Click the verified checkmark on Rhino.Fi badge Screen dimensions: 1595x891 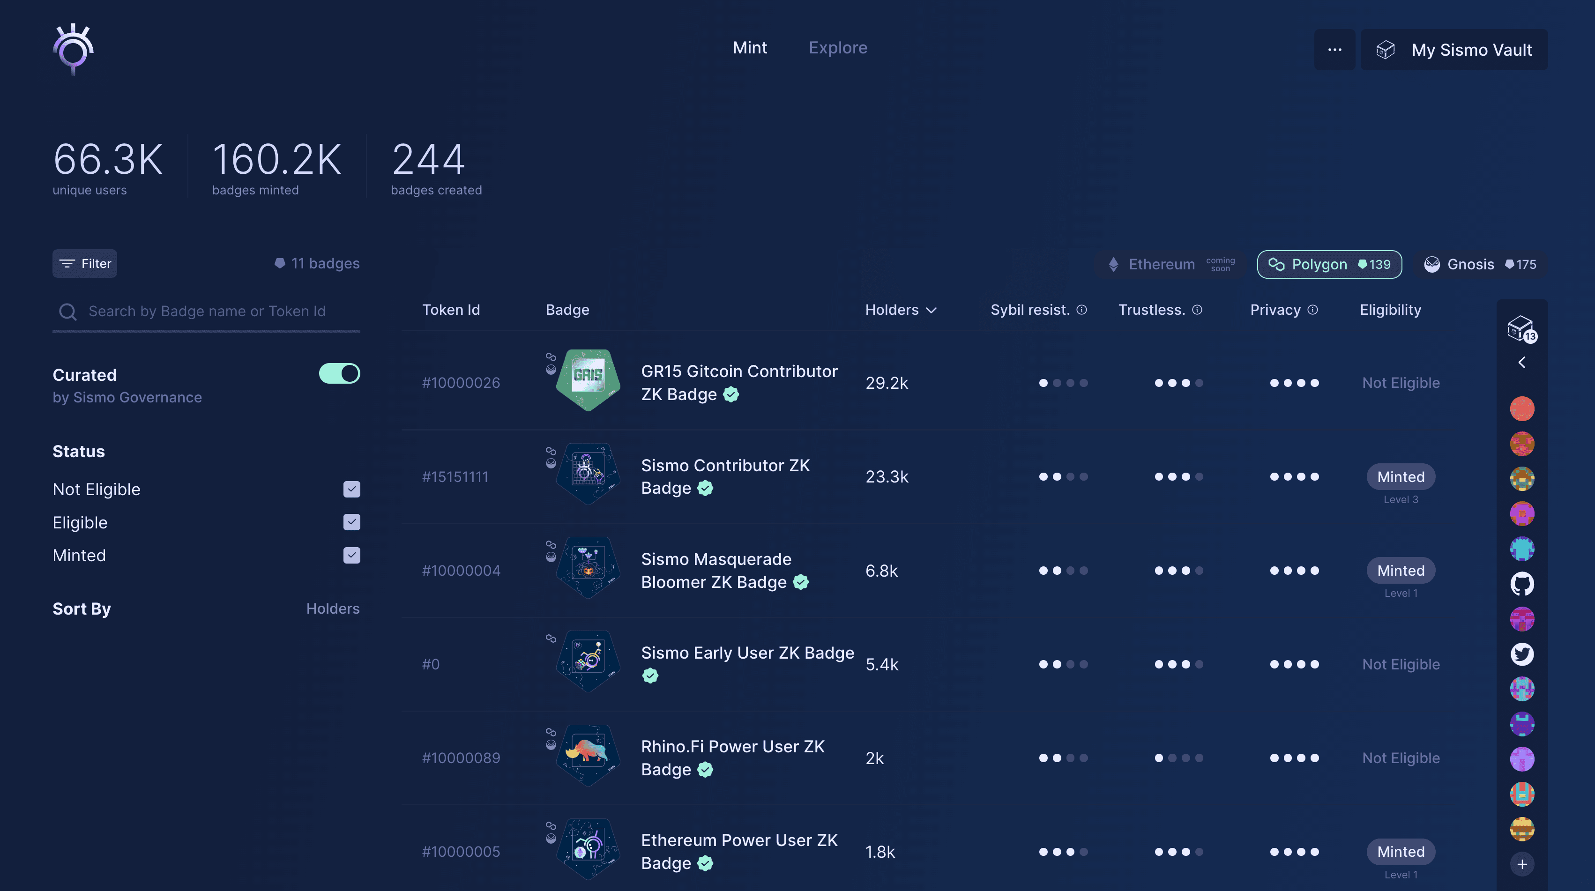click(705, 769)
